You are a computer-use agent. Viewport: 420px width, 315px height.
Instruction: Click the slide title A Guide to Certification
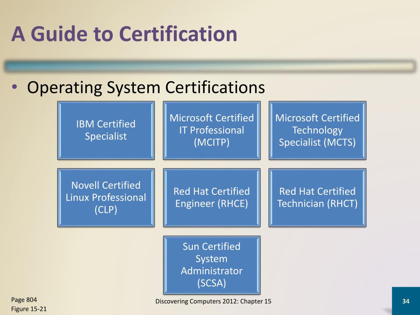[x=124, y=34]
